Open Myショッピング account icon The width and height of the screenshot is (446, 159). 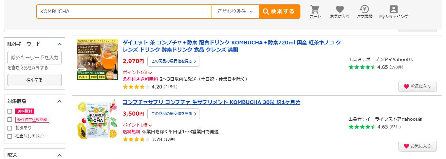[393, 12]
